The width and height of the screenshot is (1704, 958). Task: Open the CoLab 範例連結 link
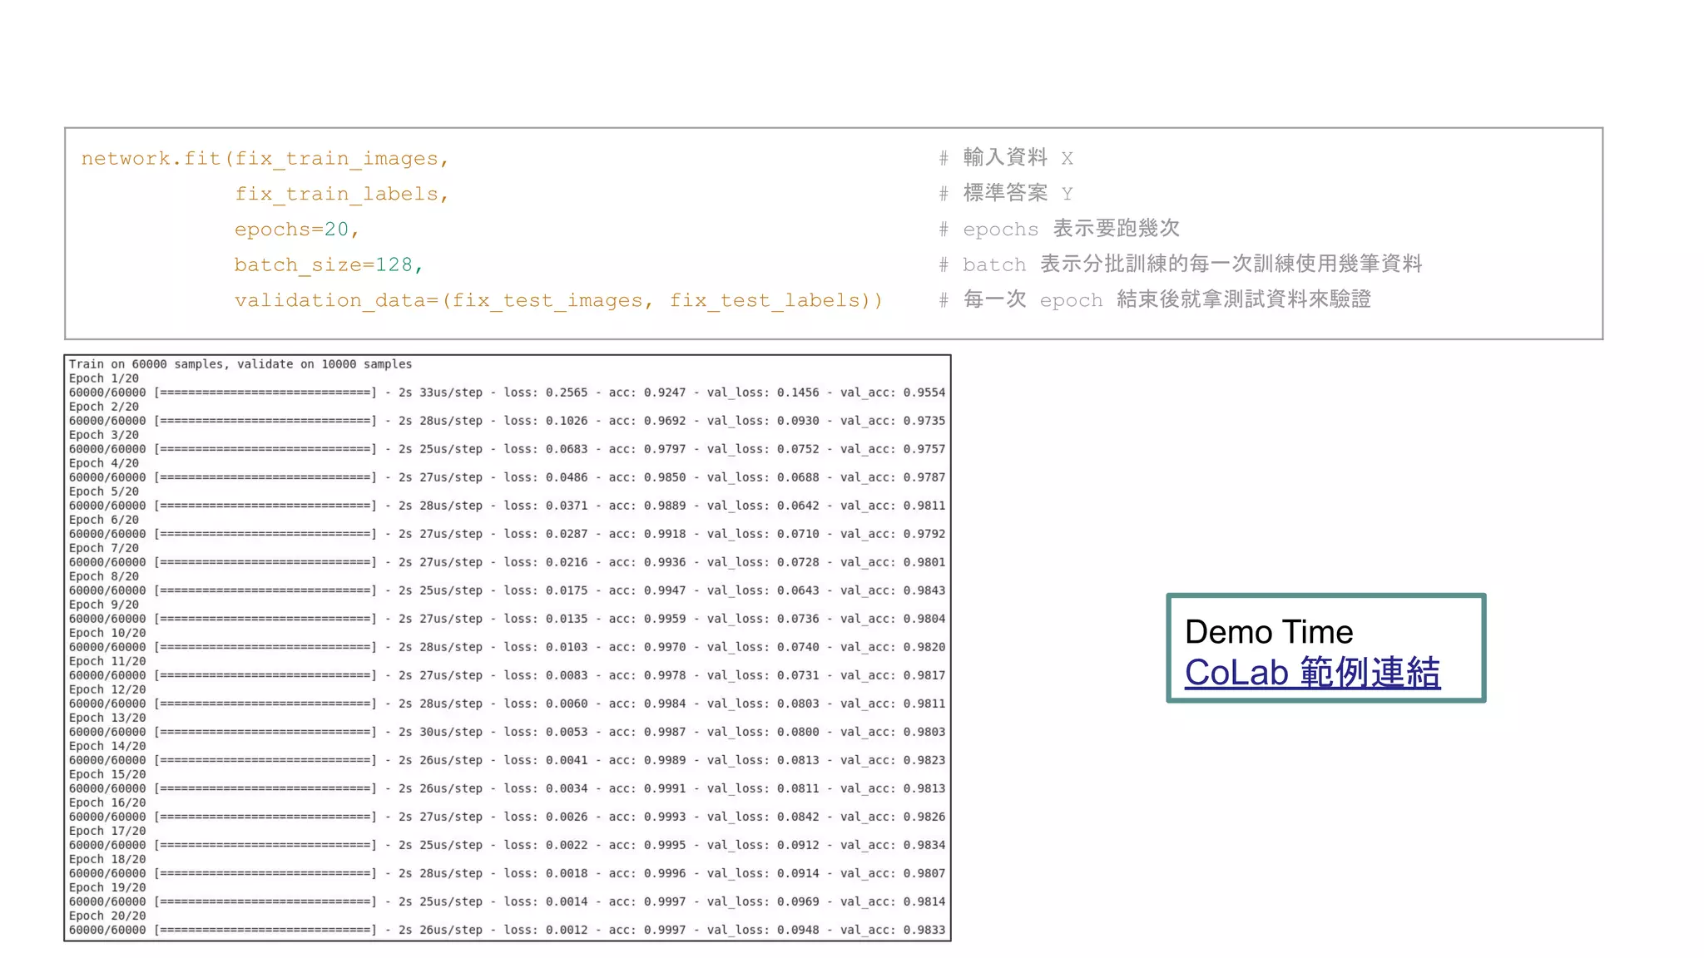pos(1312,672)
